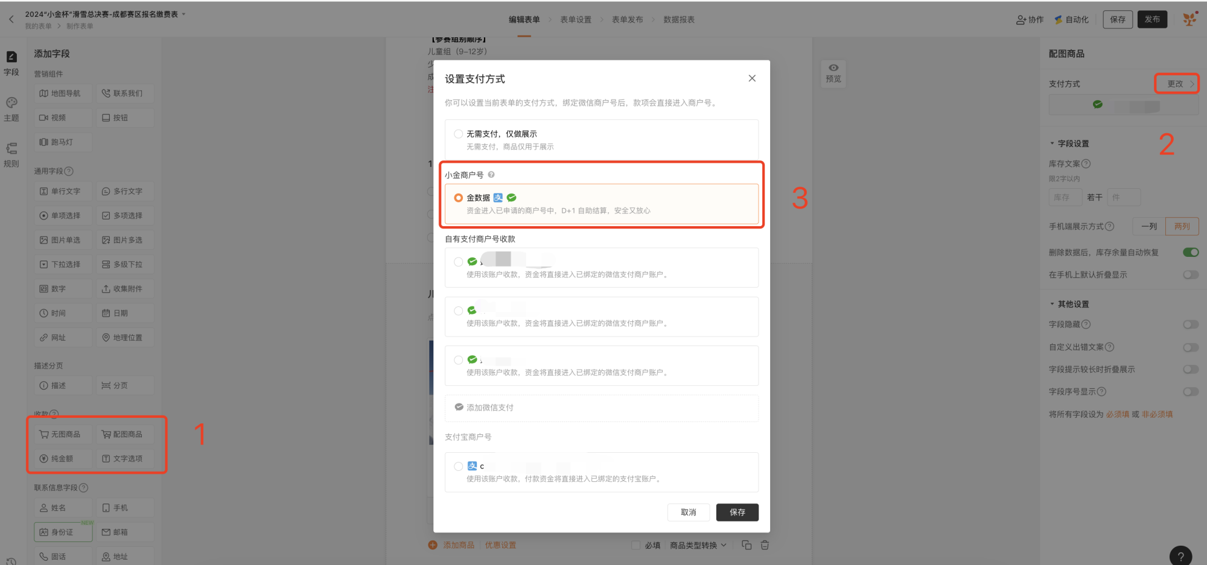Click 取消 in payment dialog

click(x=689, y=512)
